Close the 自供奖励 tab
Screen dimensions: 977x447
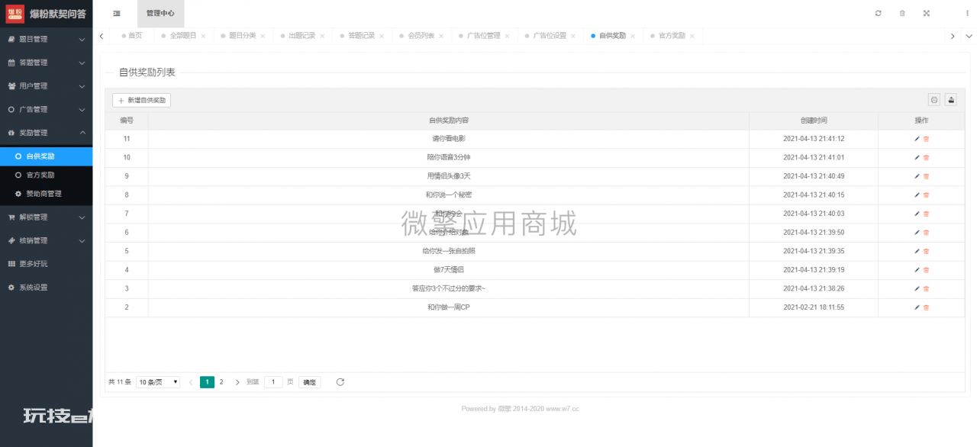[633, 37]
